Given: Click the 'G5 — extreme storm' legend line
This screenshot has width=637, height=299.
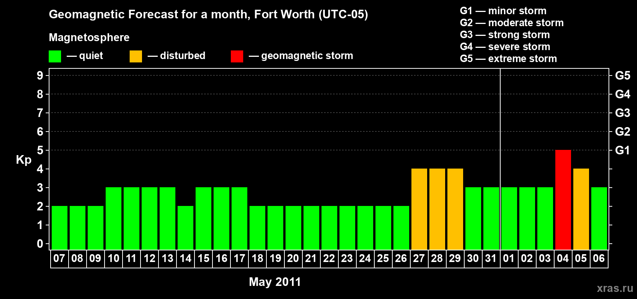Looking at the screenshot, I should tap(508, 59).
